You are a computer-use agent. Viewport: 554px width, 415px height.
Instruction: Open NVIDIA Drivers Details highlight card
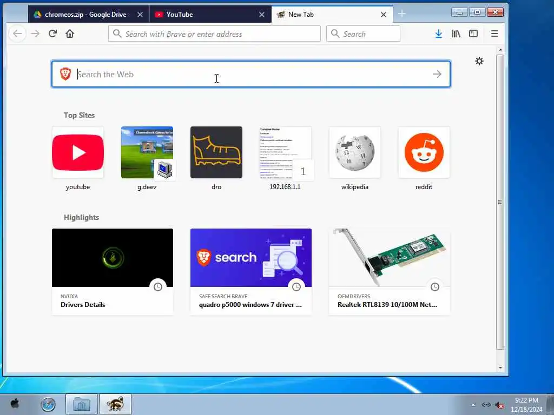pos(113,272)
